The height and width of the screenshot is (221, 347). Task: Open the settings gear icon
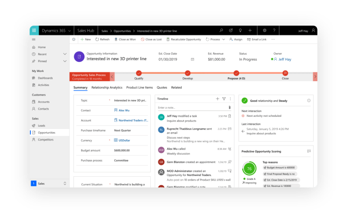[264, 30]
